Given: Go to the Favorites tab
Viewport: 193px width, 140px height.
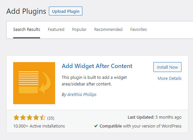Looking at the screenshot, I should (x=139, y=30).
